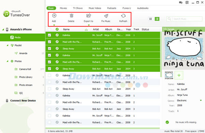Image resolution: width=205 pixels, height=133 pixels.
Task: Switch to list view icon
Action: (x=157, y=19)
